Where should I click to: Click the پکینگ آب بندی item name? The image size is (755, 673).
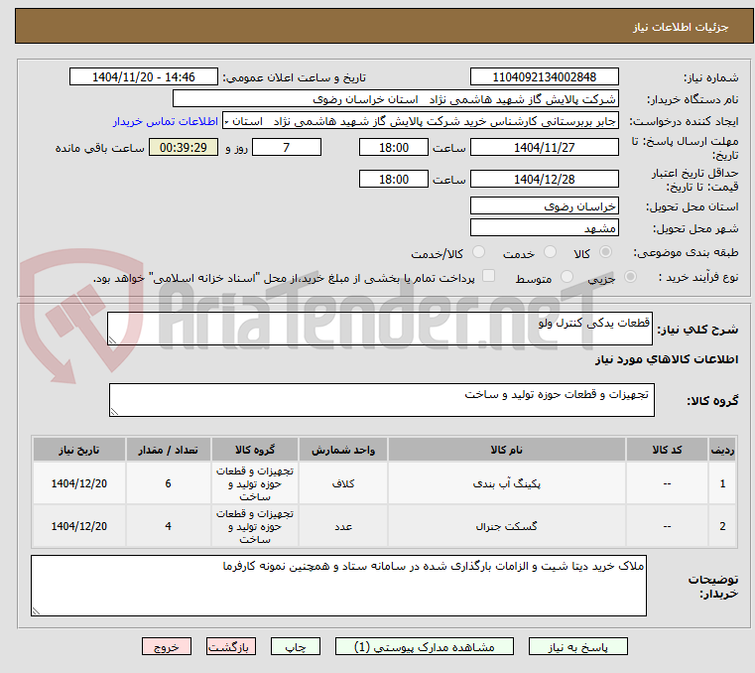(x=507, y=483)
